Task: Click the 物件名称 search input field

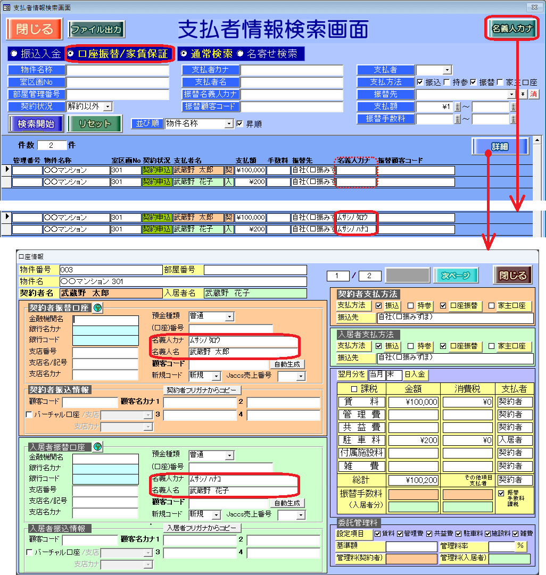Action: coord(117,70)
